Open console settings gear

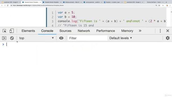pos(168,38)
